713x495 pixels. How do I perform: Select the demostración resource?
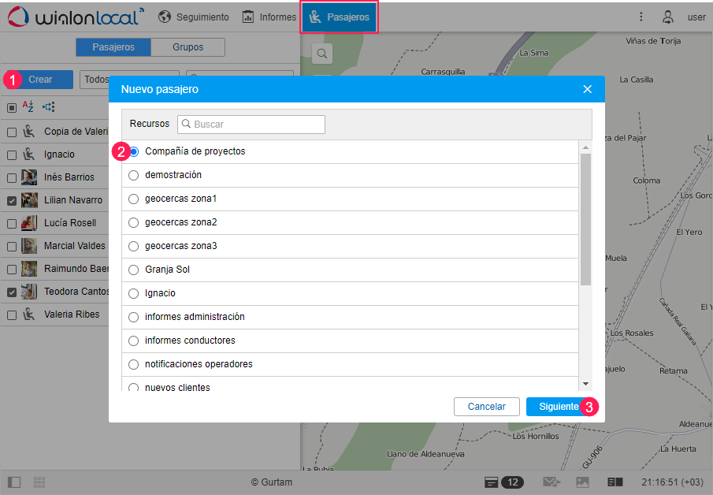[133, 175]
